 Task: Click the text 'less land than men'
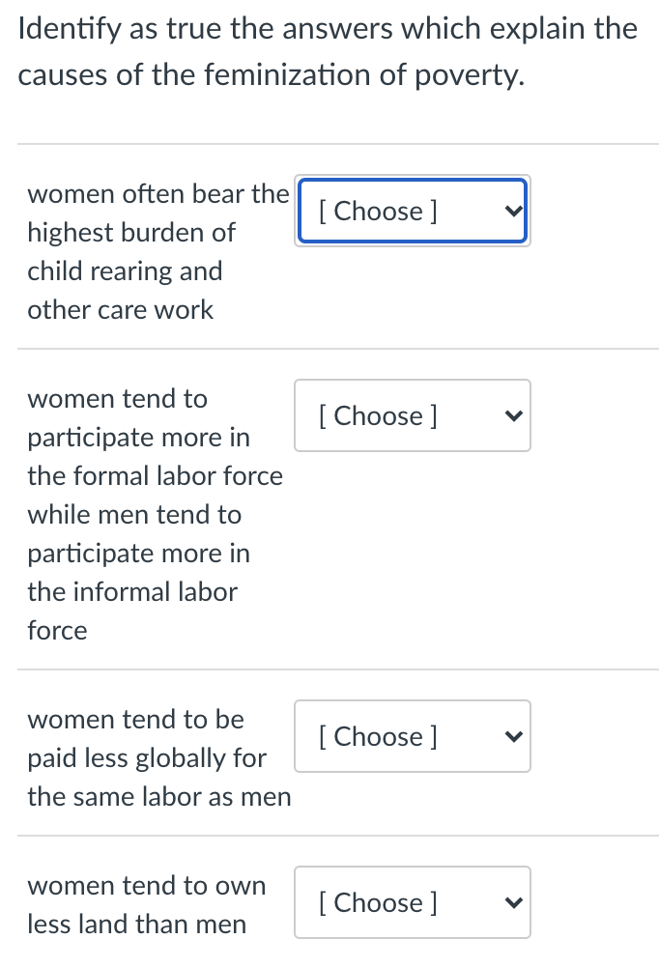pyautogui.click(x=136, y=924)
